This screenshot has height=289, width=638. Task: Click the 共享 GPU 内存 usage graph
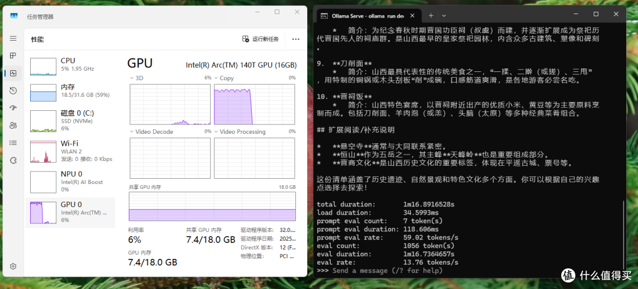(212, 207)
